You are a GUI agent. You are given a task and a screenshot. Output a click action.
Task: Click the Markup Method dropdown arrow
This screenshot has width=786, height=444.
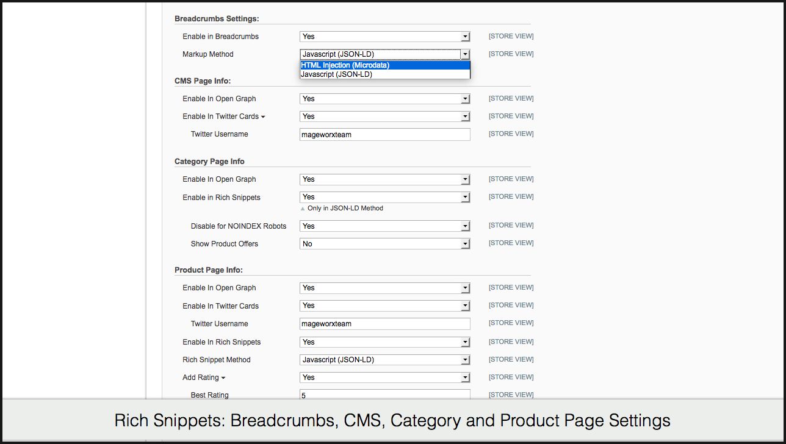click(x=465, y=54)
